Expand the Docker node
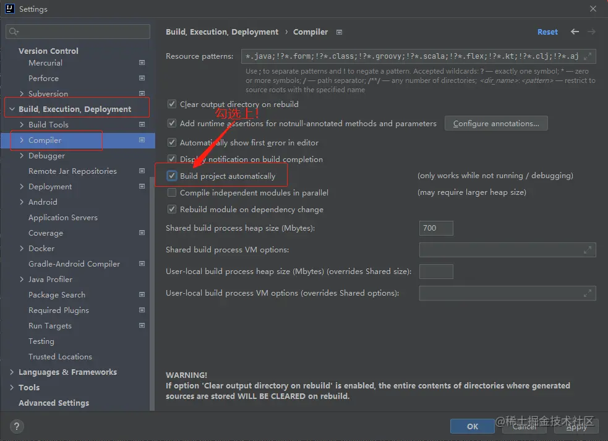Image resolution: width=608 pixels, height=441 pixels. pyautogui.click(x=22, y=248)
